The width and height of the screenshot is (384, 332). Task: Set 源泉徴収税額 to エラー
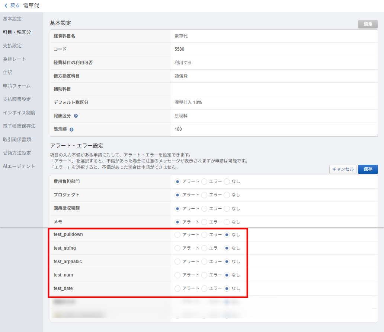(204, 208)
